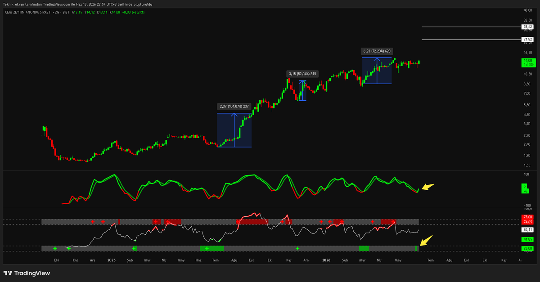Click the green -6 oscillator value label
Screen dimensions: 540x282
coord(525,191)
